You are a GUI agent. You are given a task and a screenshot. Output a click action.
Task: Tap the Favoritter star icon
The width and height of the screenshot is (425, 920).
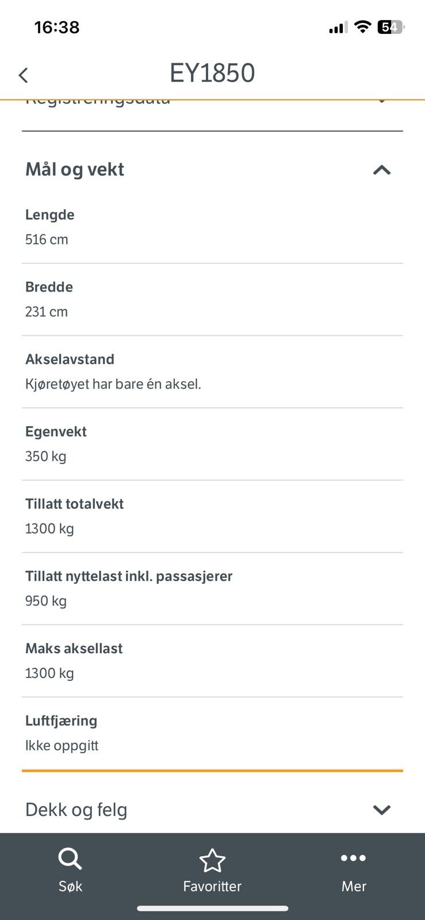point(212,860)
